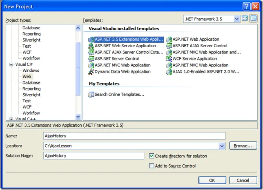Viewport: 263px width, 190px height.
Task: Select the ASP.NET AJAX Server Control icon
Action: coord(169,46)
